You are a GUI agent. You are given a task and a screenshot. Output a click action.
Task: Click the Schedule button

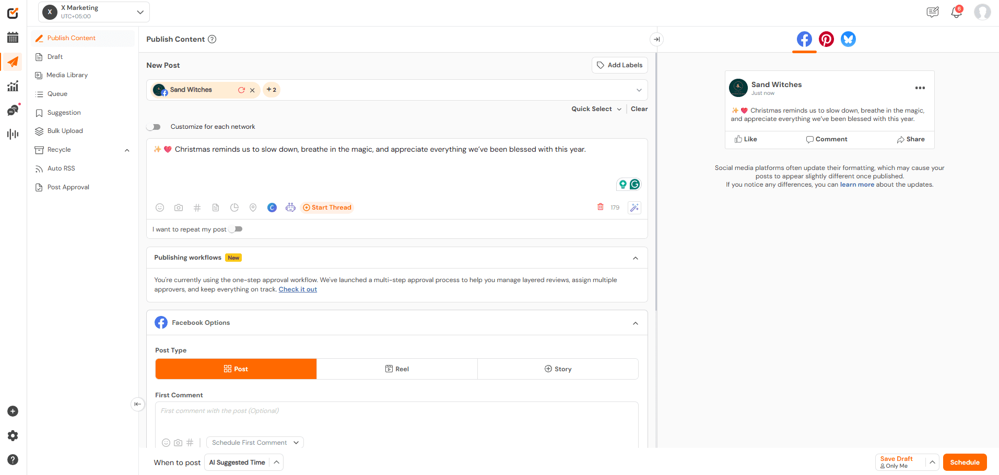965,462
